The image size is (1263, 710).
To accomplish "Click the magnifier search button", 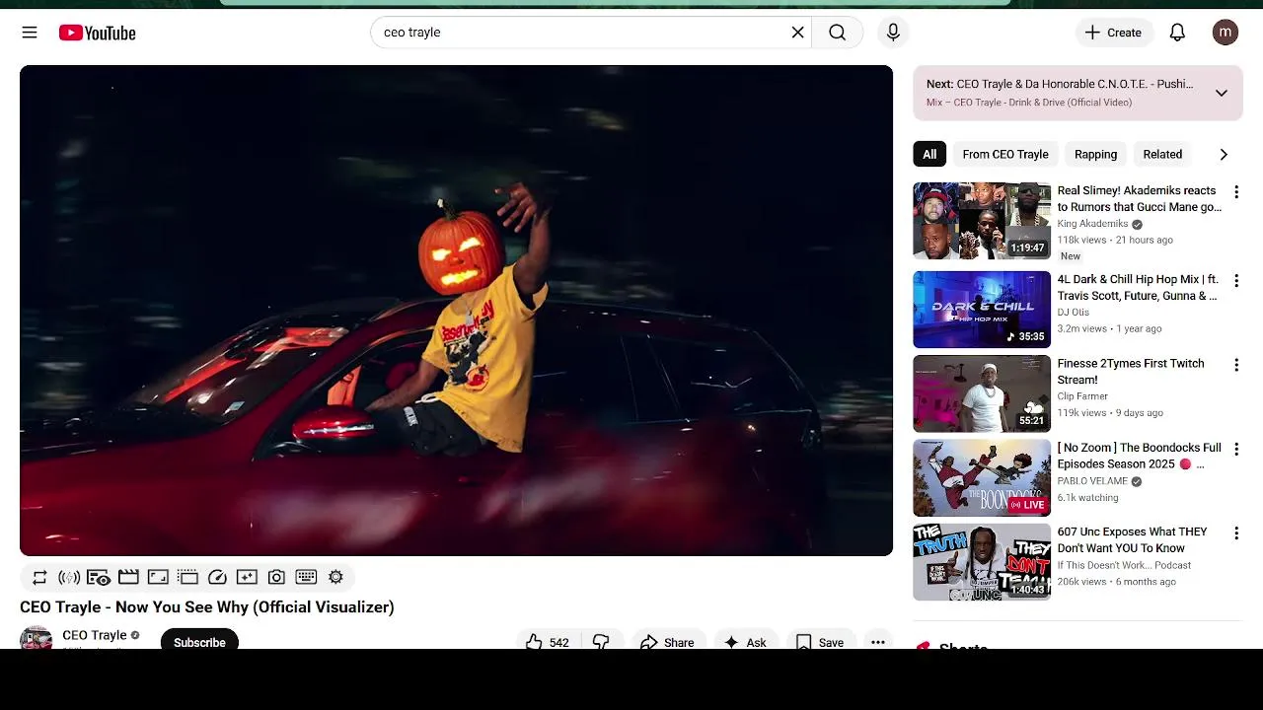I will [x=837, y=33].
